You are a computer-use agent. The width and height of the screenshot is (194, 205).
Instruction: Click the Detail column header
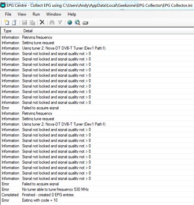click(x=107, y=31)
